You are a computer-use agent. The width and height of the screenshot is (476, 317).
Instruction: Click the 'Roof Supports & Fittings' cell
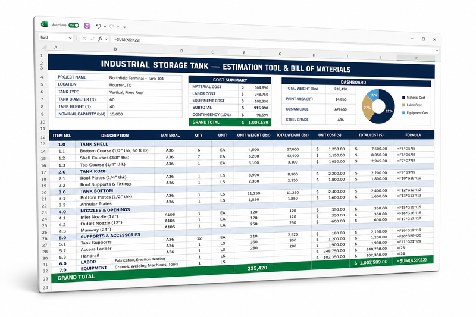pos(115,184)
